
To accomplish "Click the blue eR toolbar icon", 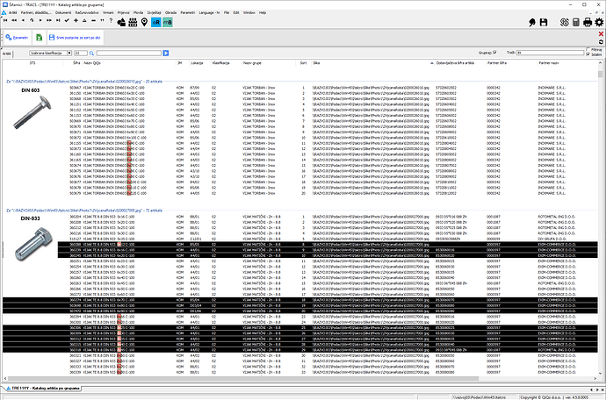I will (155, 22).
